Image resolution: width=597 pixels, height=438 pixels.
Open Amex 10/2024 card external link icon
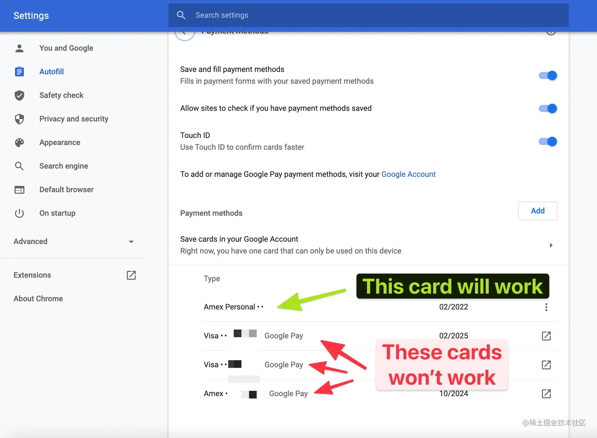(546, 394)
